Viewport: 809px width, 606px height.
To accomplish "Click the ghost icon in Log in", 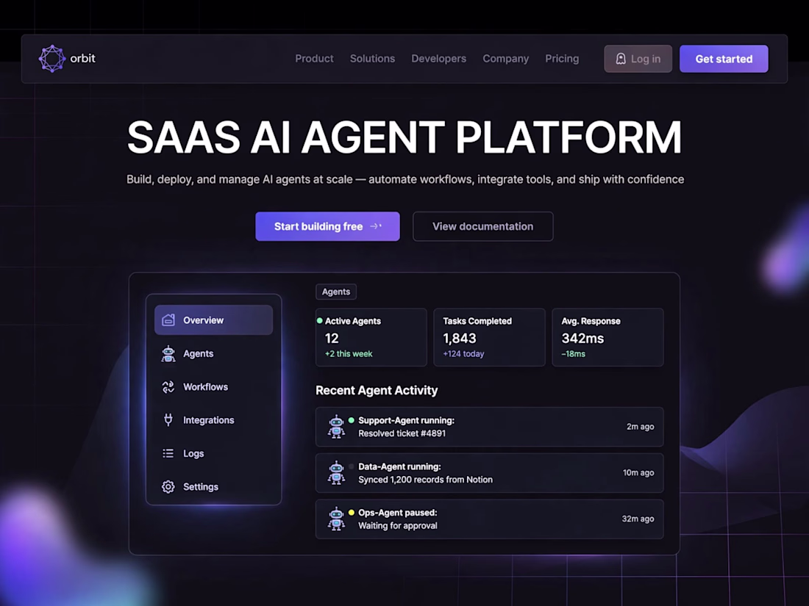I will tap(621, 59).
